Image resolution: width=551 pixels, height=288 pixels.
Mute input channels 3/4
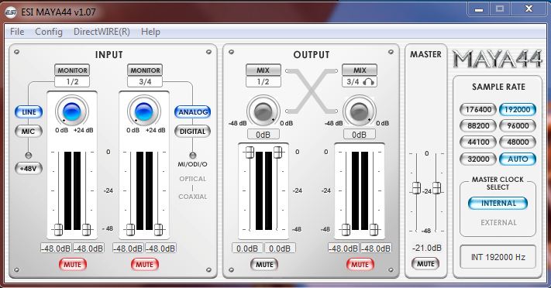coord(145,265)
